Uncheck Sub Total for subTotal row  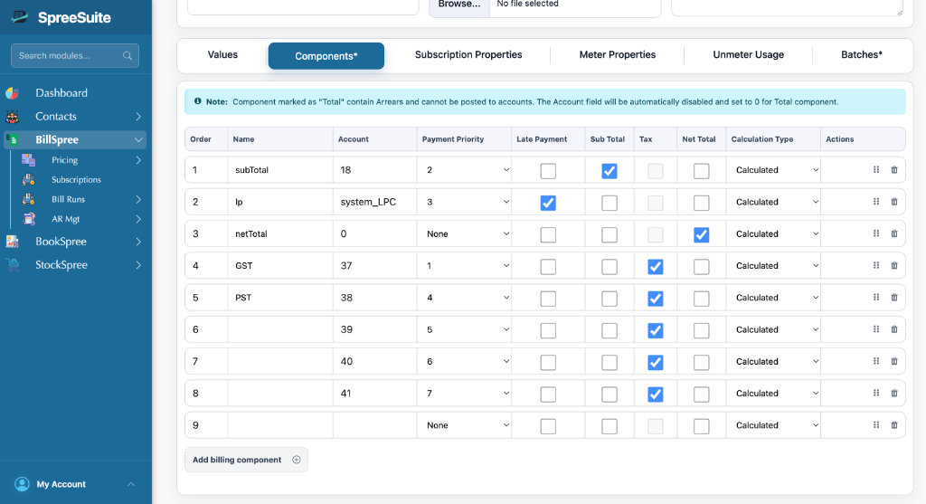pyautogui.click(x=609, y=171)
